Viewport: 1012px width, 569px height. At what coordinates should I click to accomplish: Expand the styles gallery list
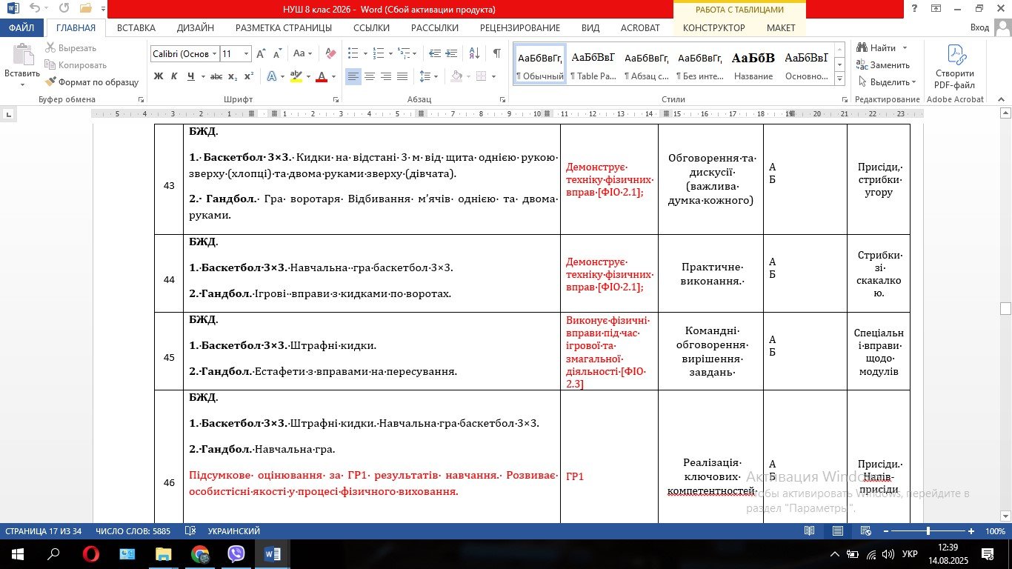point(839,79)
